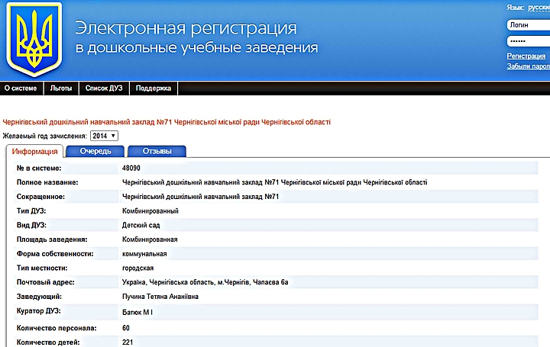Image resolution: width=550 pixels, height=347 pixels.
Task: Expand the desired enrollment year dropdown
Action: click(104, 136)
